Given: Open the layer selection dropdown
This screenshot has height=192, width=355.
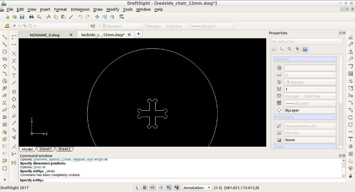Looking at the screenshot, I should pos(50,26).
